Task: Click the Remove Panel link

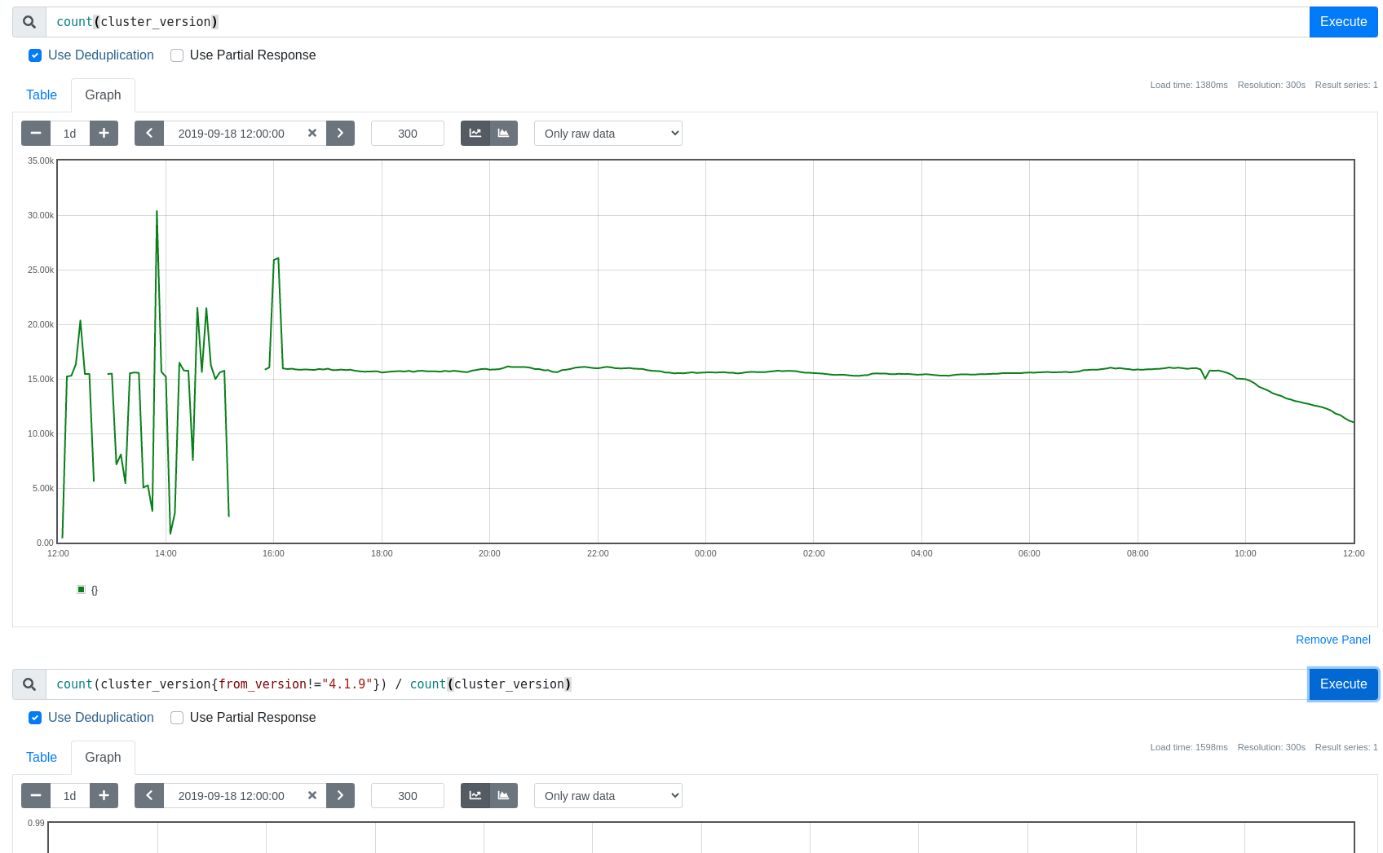Action: coord(1332,640)
